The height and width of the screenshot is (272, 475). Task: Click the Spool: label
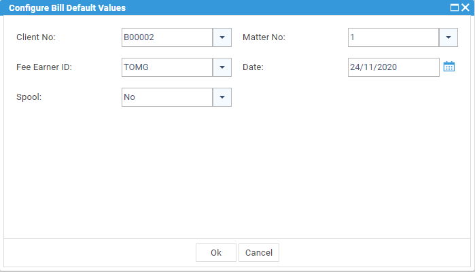pos(29,97)
